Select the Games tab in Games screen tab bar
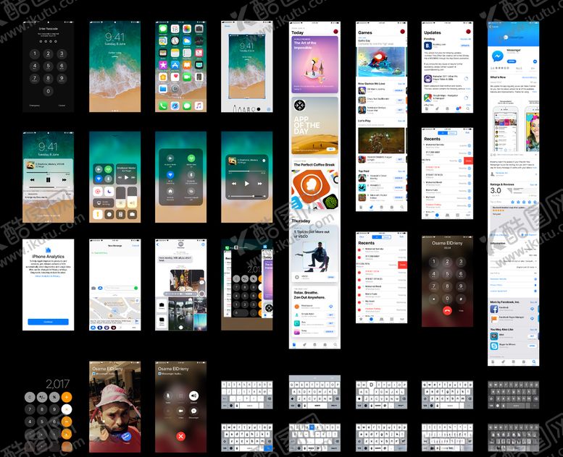 [371, 208]
